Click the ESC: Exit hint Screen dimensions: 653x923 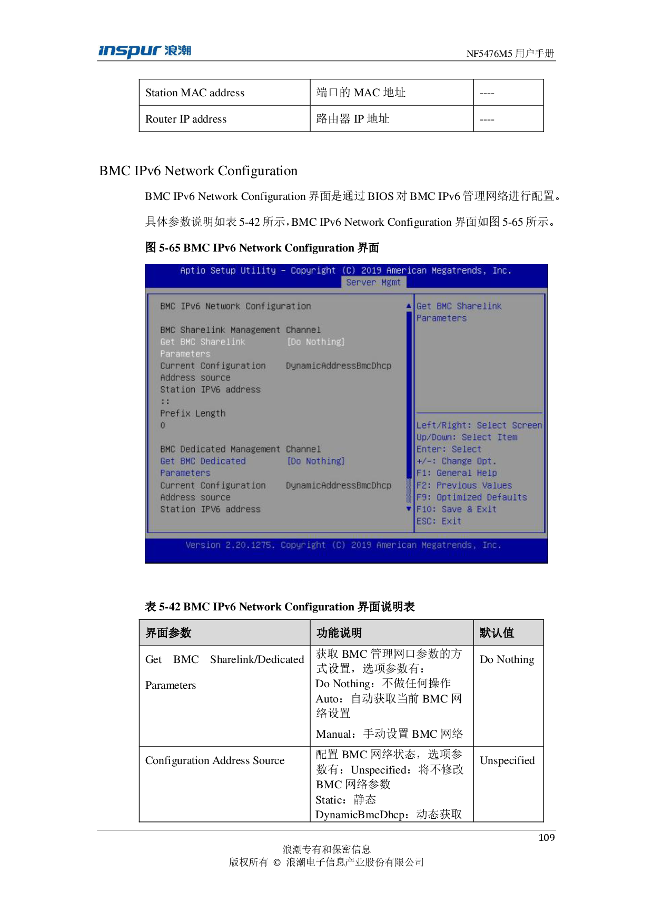pyautogui.click(x=439, y=521)
